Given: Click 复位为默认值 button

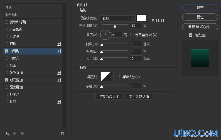Looking at the screenshot, I should click(139, 97).
